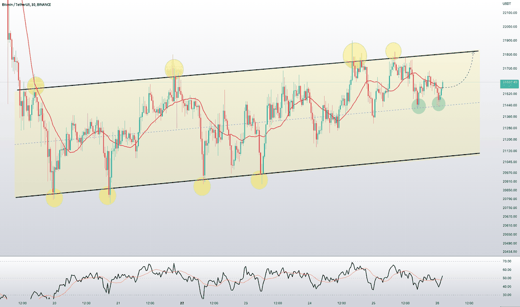The height and width of the screenshot is (307, 520).
Task: Click the 20434.00 price axis label
Action: pos(510,252)
